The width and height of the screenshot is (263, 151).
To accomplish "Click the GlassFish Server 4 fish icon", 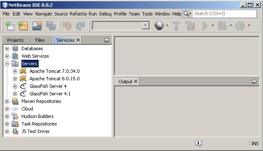I will [x=23, y=86].
